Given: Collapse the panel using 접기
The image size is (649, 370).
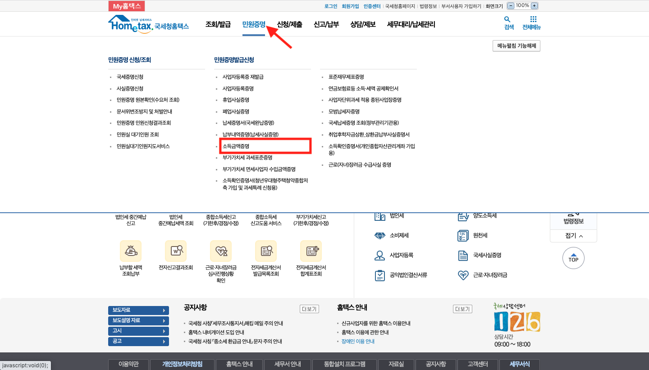Looking at the screenshot, I should 573,235.
